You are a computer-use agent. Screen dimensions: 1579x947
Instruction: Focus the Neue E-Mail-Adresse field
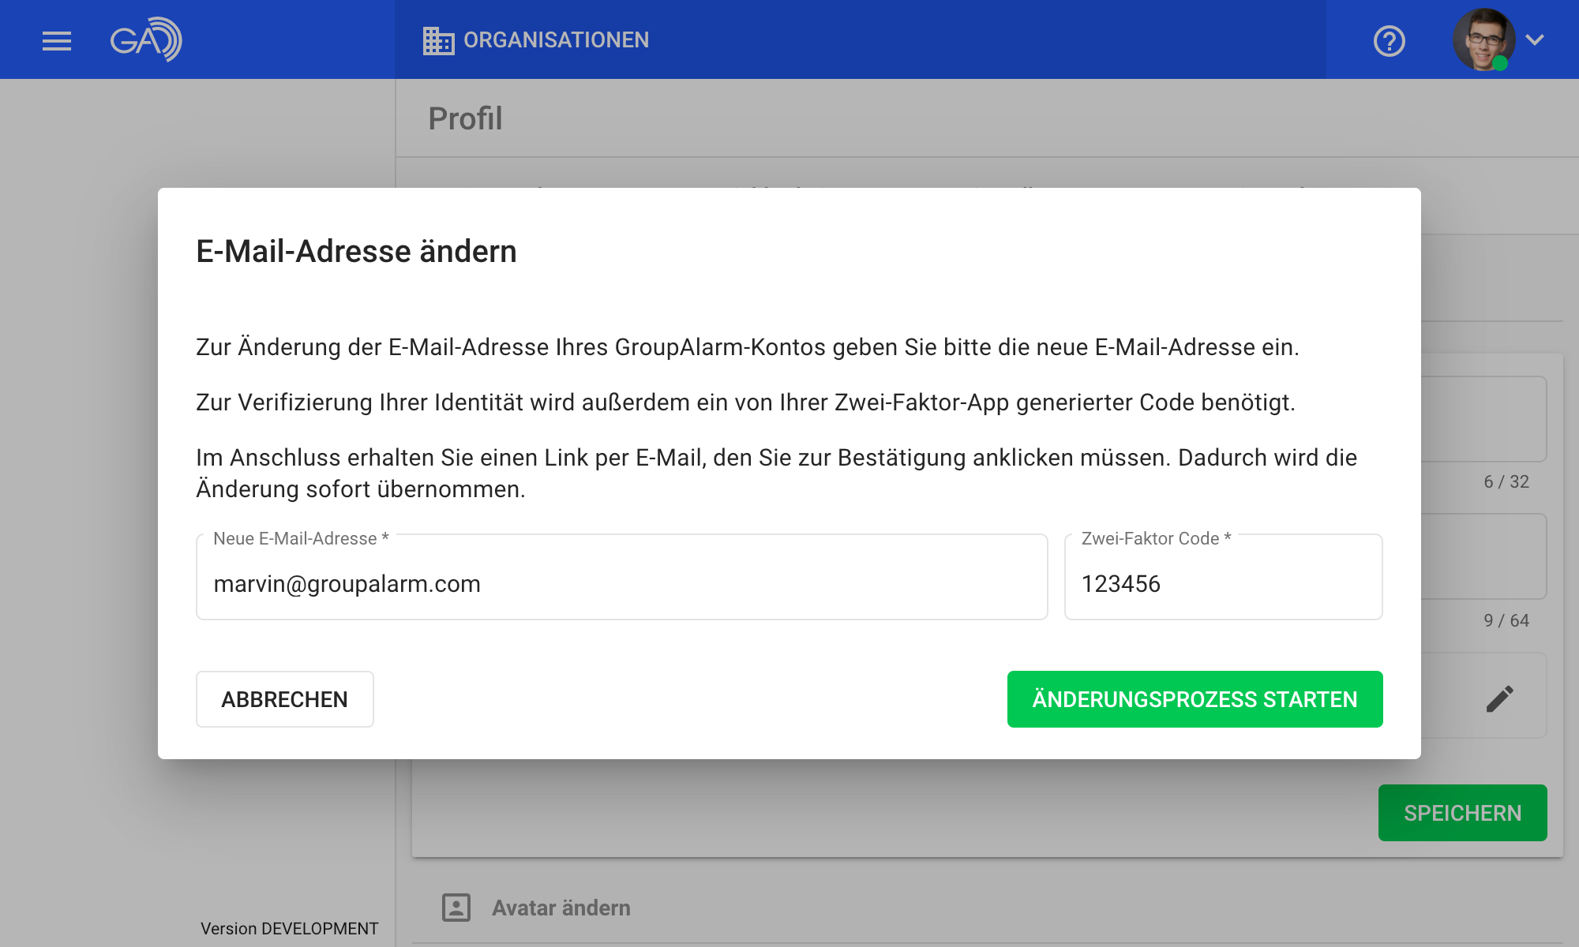[x=621, y=583]
